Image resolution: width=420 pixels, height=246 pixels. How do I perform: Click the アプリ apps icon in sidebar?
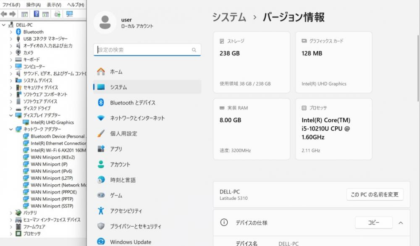[101, 149]
